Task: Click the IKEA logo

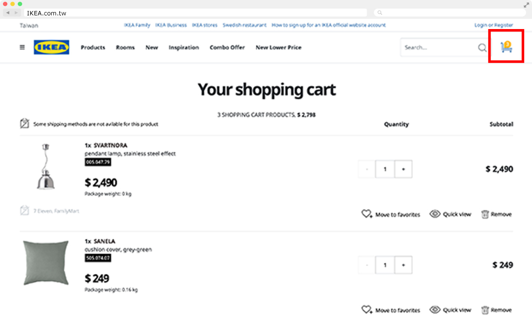Action: coord(51,47)
